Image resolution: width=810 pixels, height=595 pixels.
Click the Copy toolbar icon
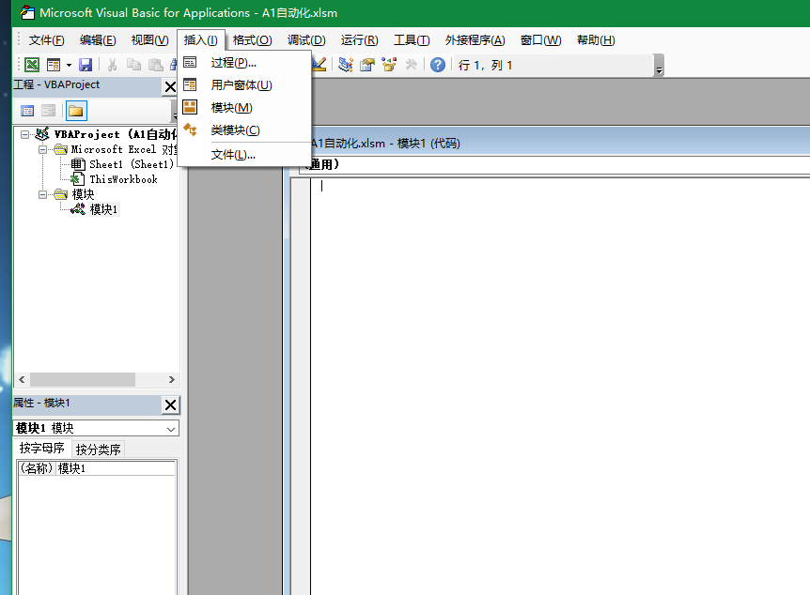coord(133,65)
